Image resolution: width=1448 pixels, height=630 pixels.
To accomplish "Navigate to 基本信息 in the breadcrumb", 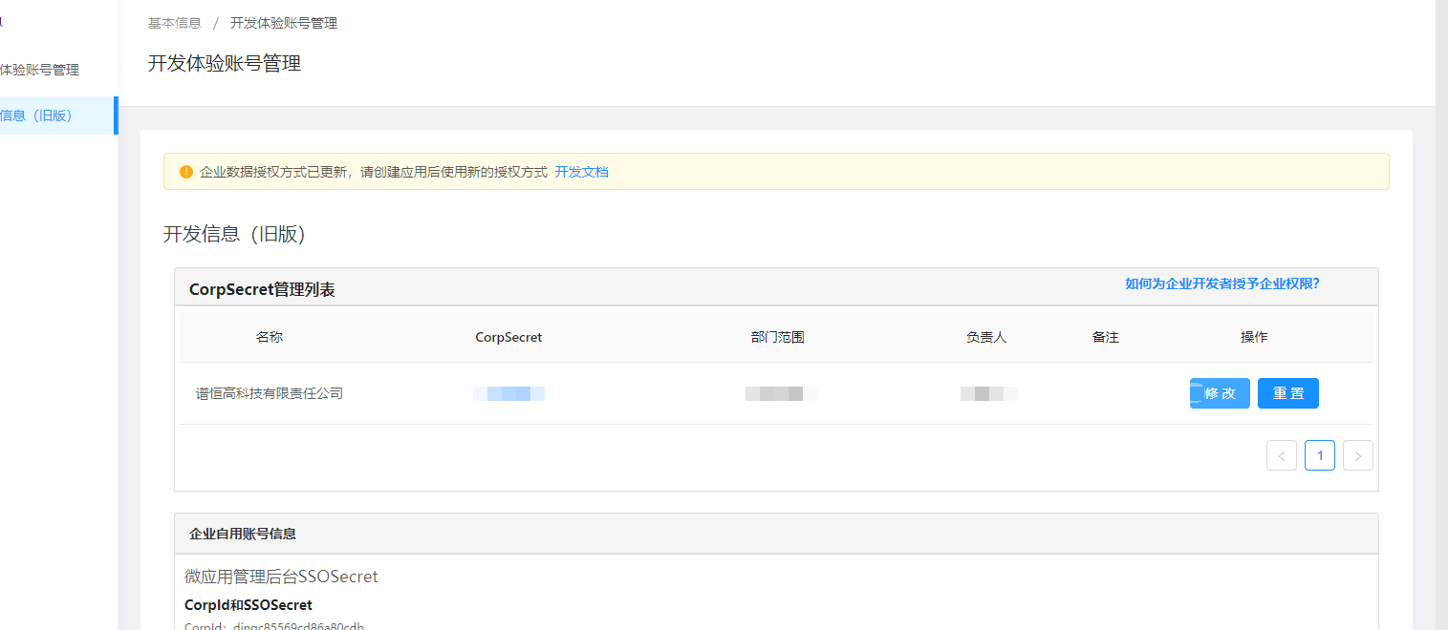I will point(175,23).
